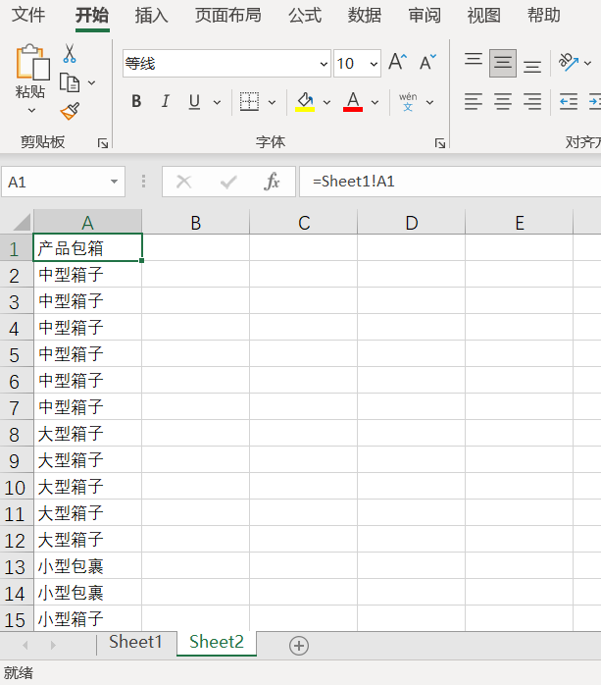Click the Center horizontal alignment icon
Image resolution: width=601 pixels, height=685 pixels.
(x=503, y=101)
